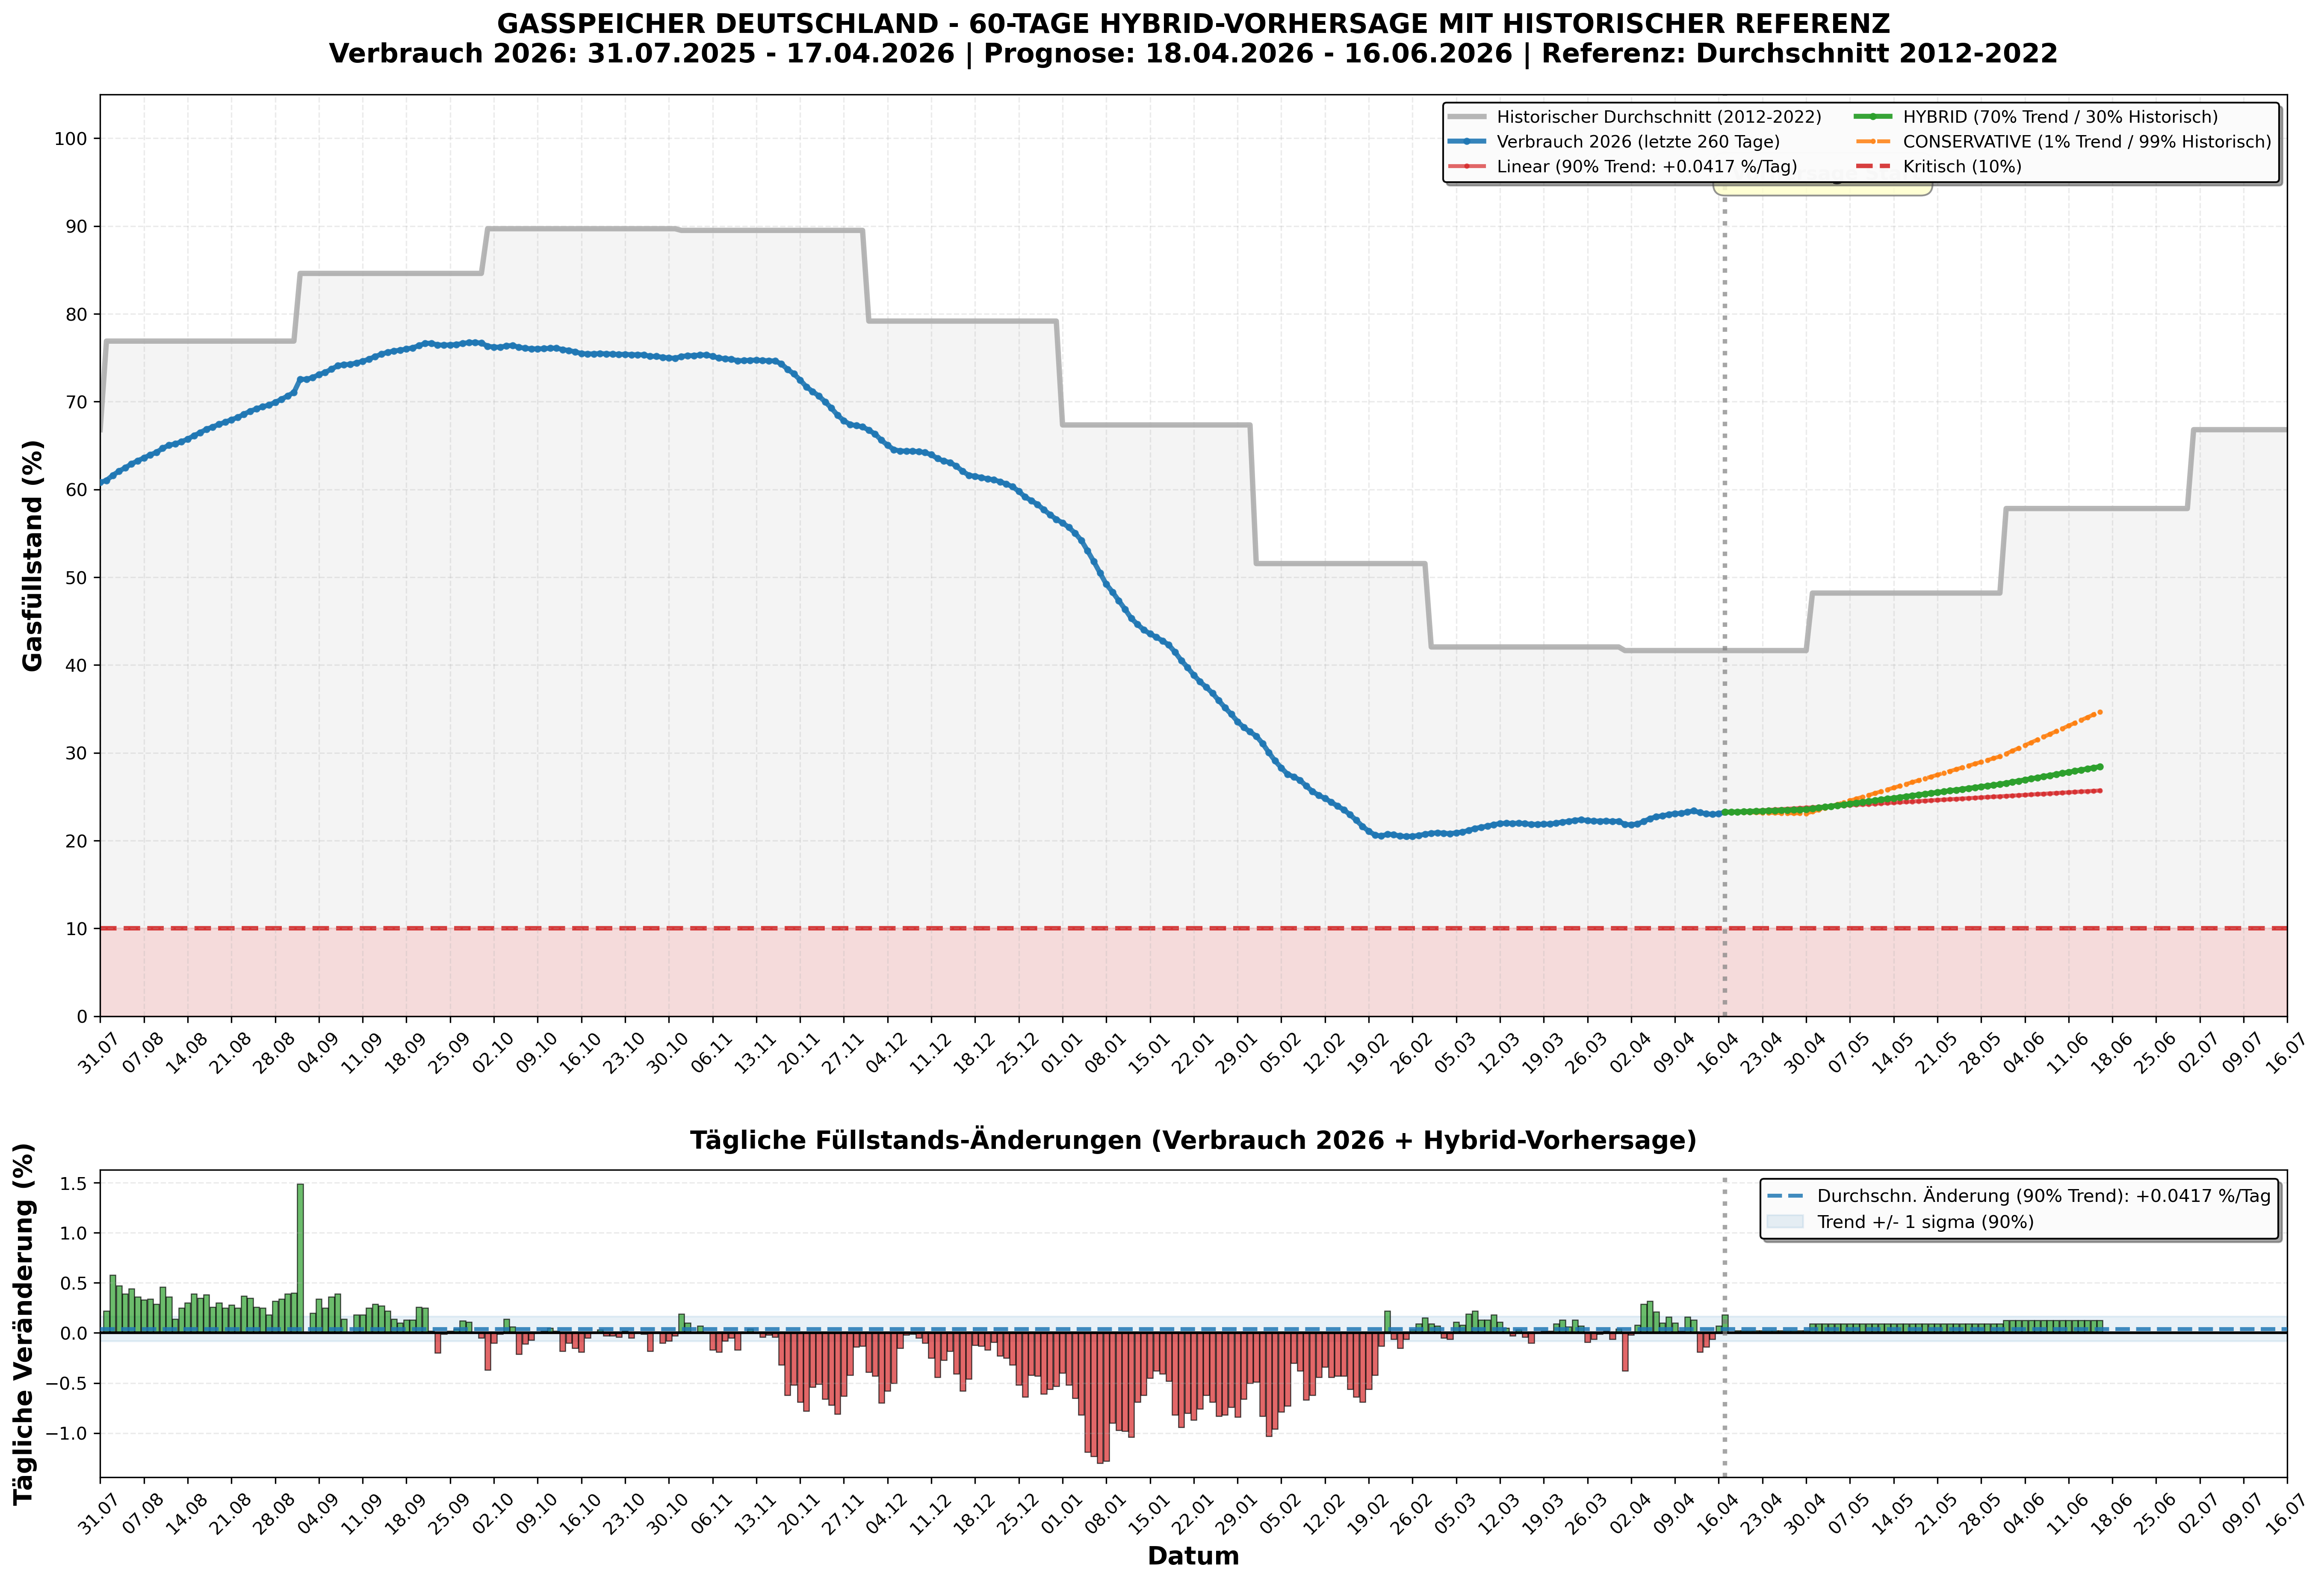This screenshot has width=2324, height=1582.
Task: Click the red dashed sample beside 'Kritisch (10%)'
Action: [1872, 167]
